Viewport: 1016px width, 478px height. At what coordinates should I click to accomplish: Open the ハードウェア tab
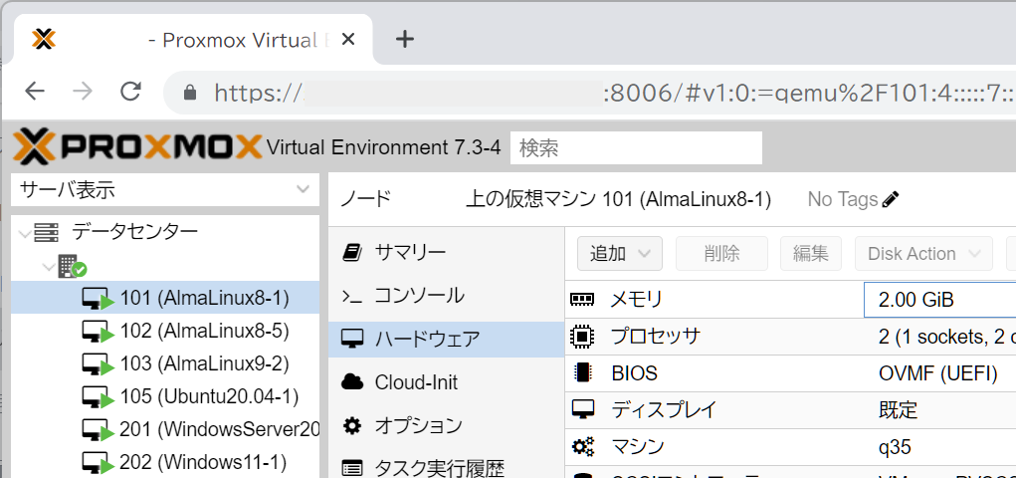[447, 340]
